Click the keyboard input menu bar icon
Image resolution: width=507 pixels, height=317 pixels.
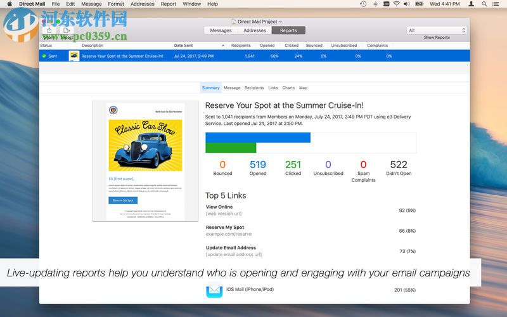coord(386,4)
